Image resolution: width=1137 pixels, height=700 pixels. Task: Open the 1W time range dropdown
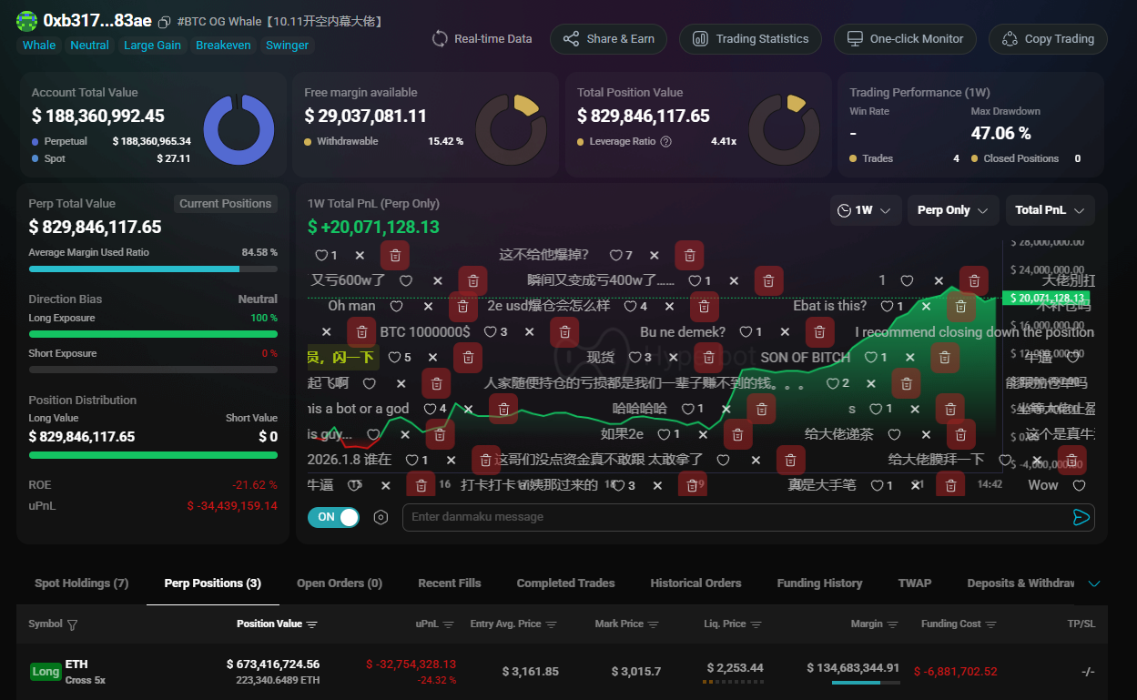(x=866, y=210)
